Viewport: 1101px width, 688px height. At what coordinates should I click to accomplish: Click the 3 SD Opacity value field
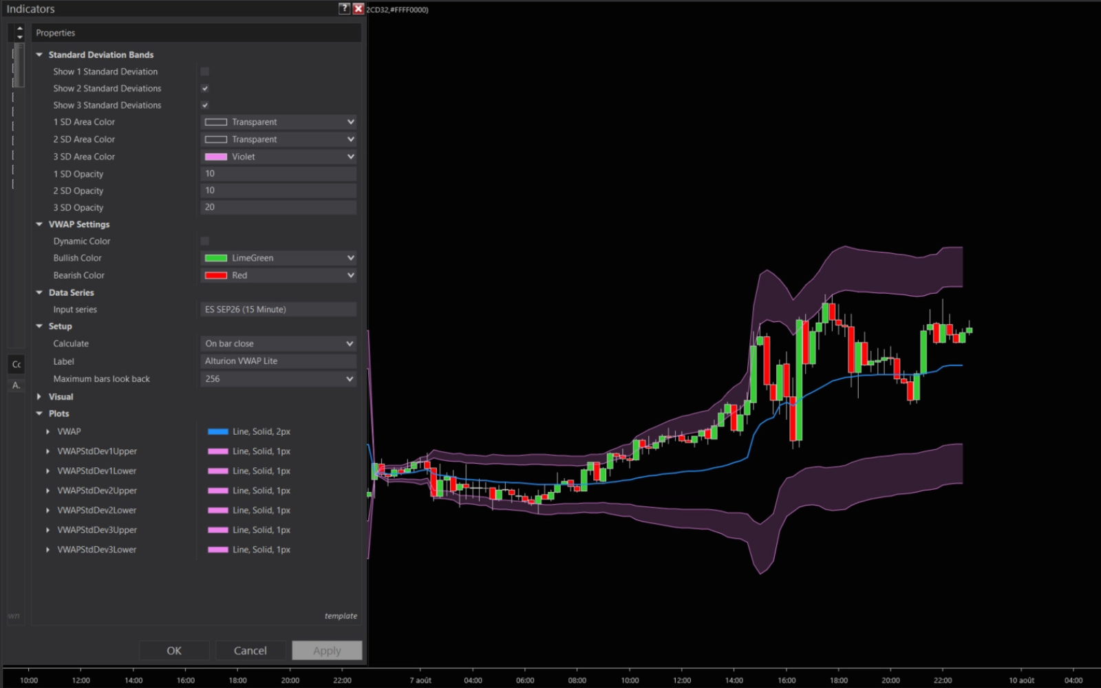(279, 207)
